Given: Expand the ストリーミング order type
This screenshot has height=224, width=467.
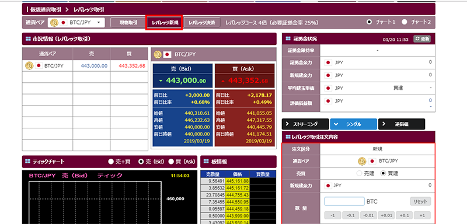Looking at the screenshot, I should [305, 124].
